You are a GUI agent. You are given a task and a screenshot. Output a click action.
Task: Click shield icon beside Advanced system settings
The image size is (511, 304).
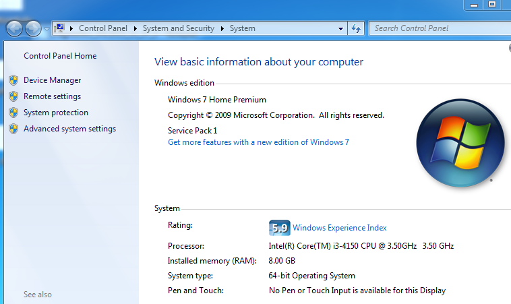click(x=13, y=129)
